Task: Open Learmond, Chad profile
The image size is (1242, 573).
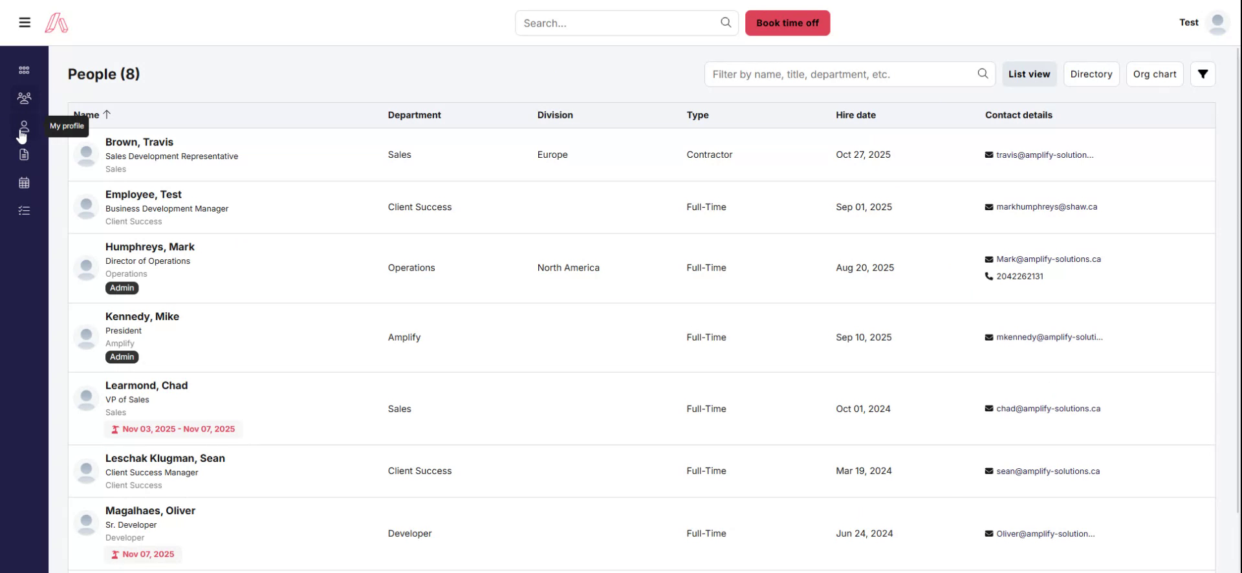Action: [146, 385]
